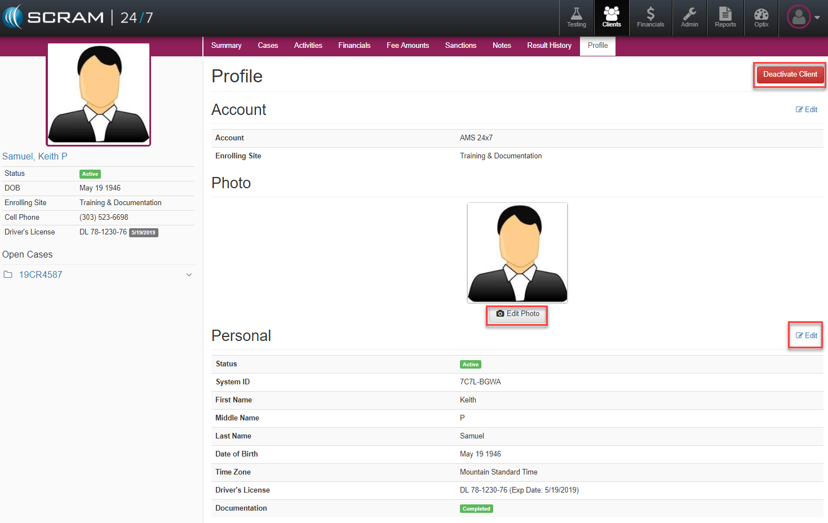Switch to the Summary tab
This screenshot has height=523, width=828.
pos(226,46)
